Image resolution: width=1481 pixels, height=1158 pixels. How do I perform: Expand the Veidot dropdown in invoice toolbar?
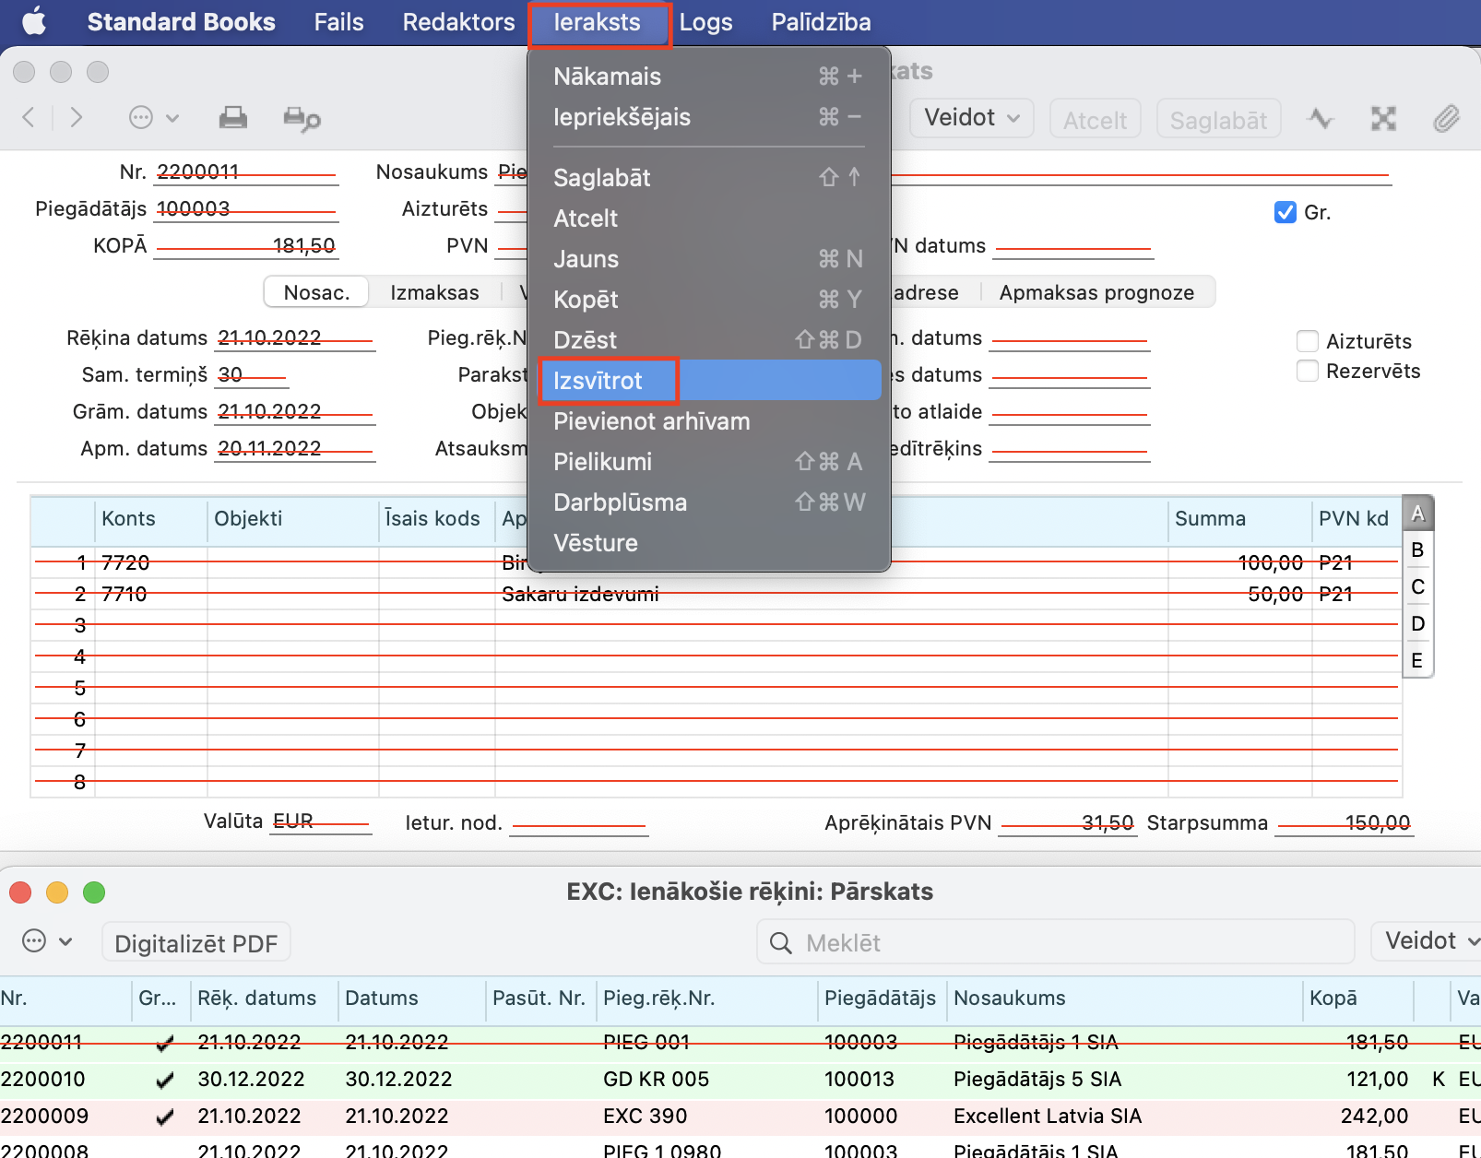click(971, 118)
